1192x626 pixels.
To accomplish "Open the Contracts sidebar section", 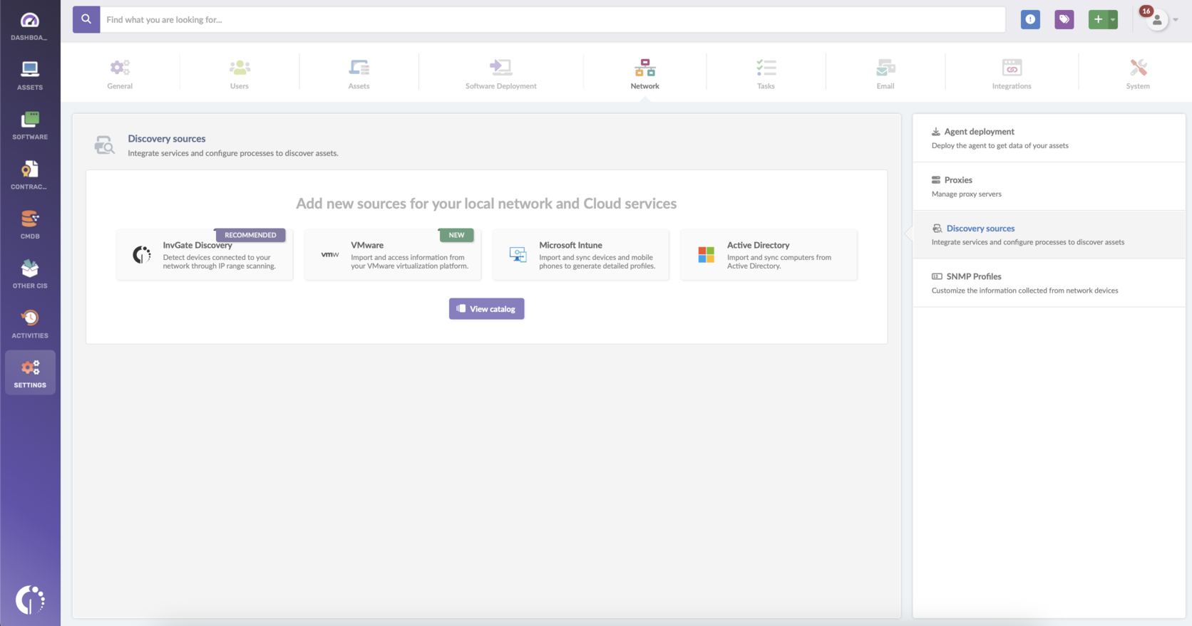I will pyautogui.click(x=29, y=175).
